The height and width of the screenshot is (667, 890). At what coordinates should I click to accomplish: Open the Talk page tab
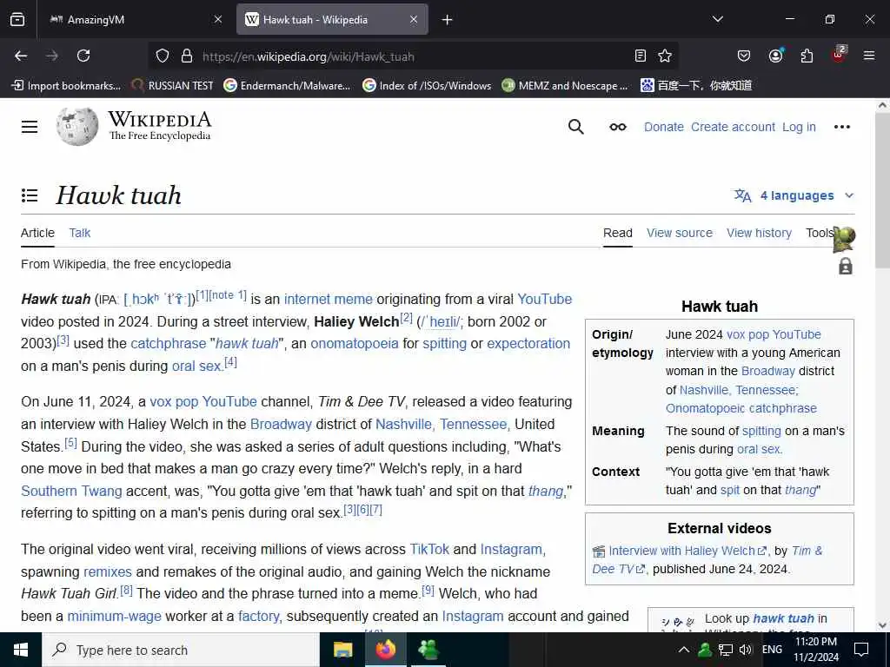(x=79, y=233)
